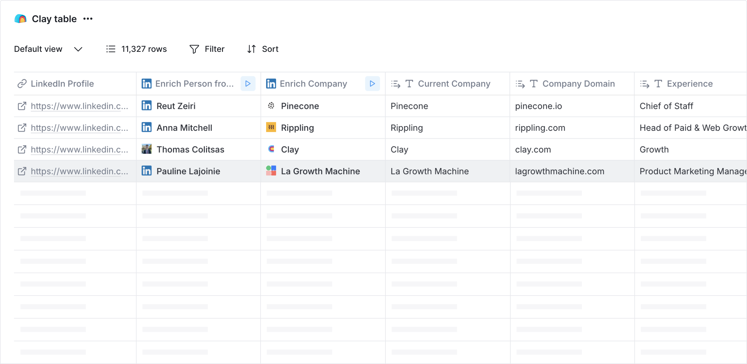The height and width of the screenshot is (364, 747).
Task: Click the La Growth Machine logo
Action: pos(270,171)
